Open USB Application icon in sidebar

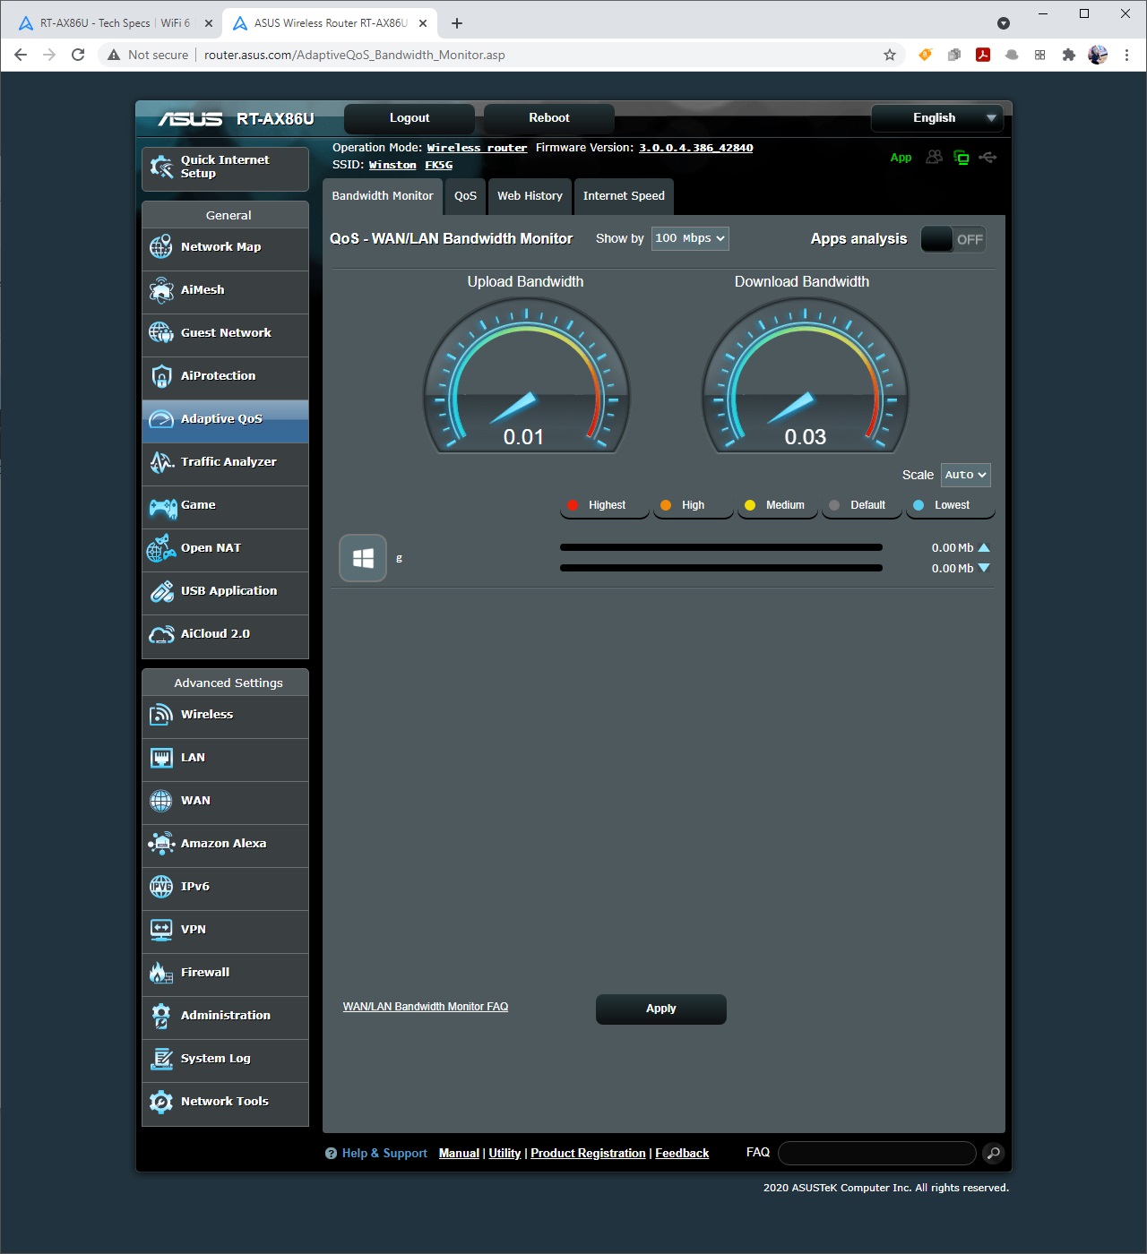pos(161,591)
